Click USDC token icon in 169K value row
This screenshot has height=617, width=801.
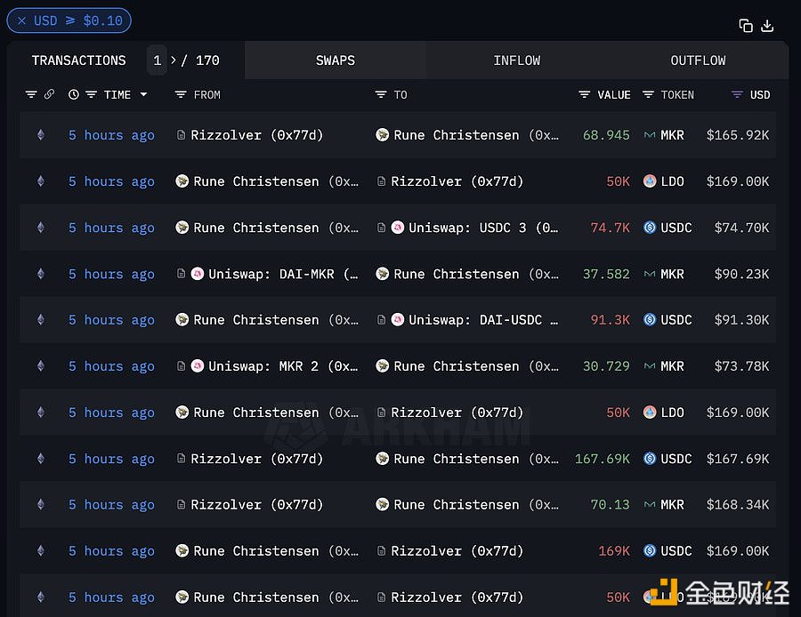pos(650,551)
